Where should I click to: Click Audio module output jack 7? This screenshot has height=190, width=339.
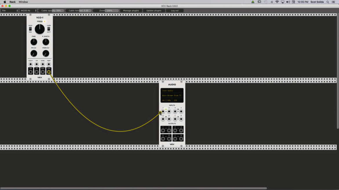[x=175, y=139]
